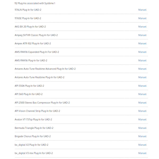Open the Manuel link for 1176LN Plug-In

tap(142, 10)
